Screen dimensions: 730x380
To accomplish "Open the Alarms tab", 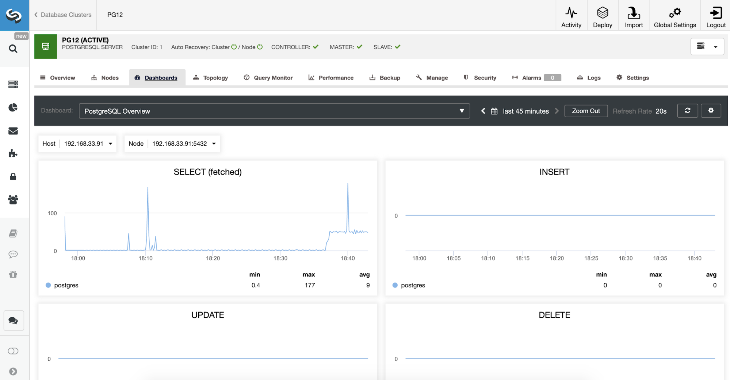I will pos(536,78).
